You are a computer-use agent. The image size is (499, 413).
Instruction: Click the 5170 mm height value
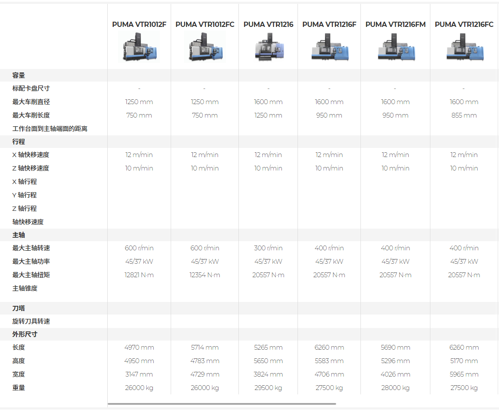[x=464, y=361]
